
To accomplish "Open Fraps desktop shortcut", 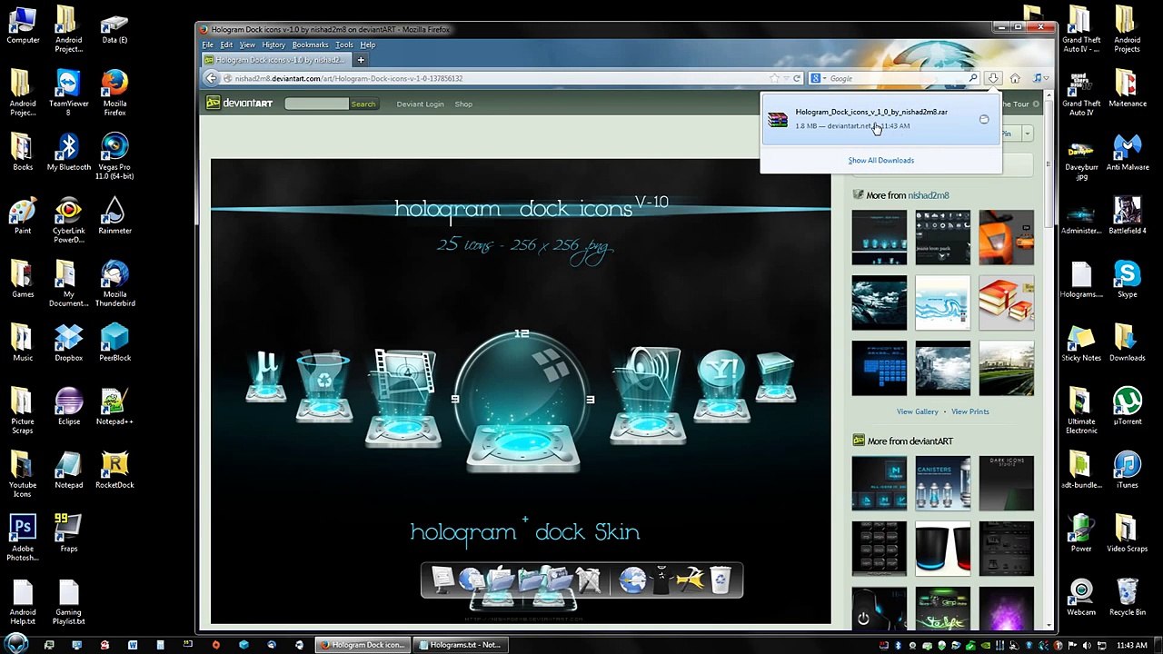I will click(x=68, y=534).
